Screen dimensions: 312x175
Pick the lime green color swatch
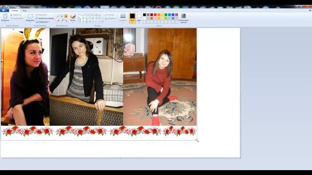pyautogui.click(x=166, y=18)
